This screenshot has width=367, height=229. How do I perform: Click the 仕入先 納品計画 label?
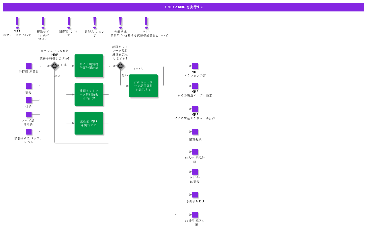coord(195,160)
